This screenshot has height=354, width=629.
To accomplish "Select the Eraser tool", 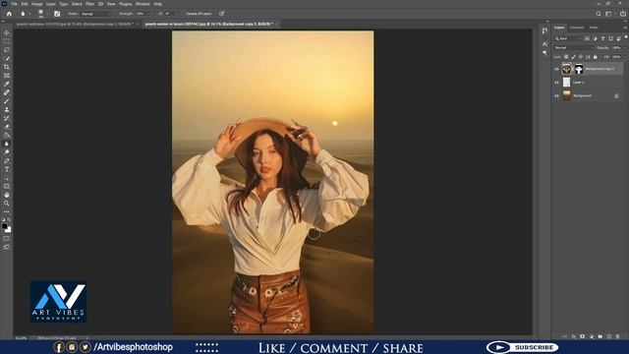I will pos(7,127).
